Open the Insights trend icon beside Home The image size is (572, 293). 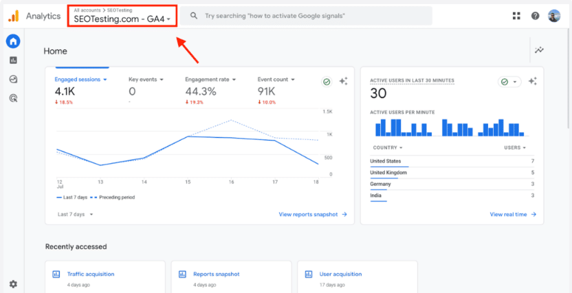pyautogui.click(x=539, y=50)
